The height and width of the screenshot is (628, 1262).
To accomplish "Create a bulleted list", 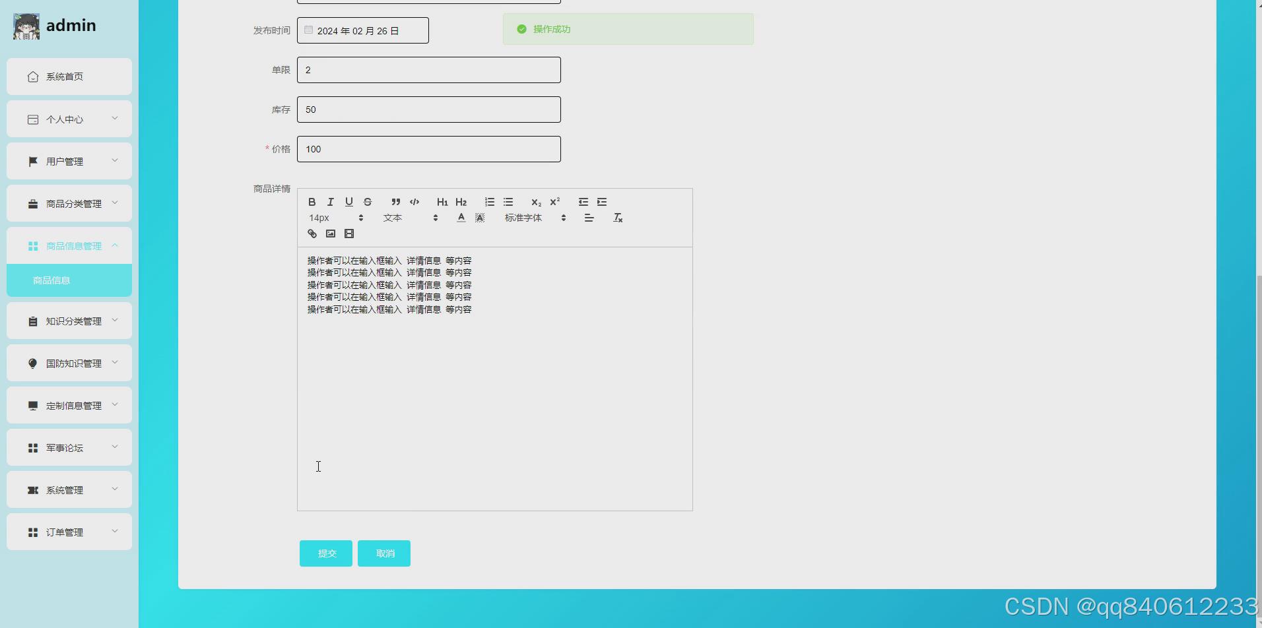I will (x=508, y=202).
